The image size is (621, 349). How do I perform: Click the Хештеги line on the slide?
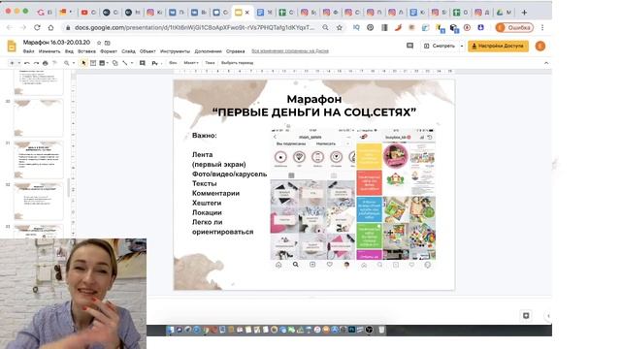pos(207,203)
